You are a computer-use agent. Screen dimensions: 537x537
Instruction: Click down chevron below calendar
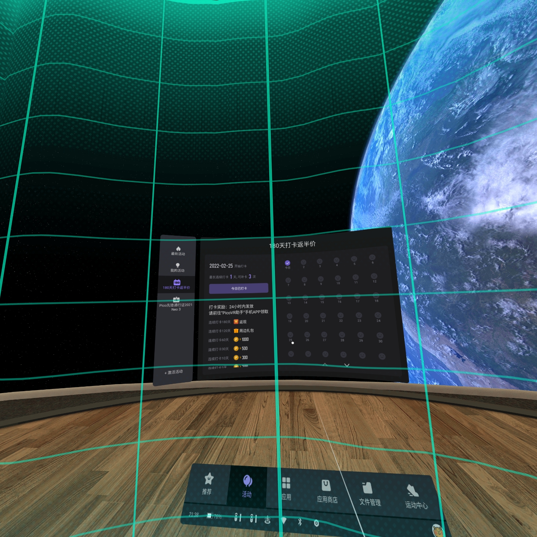tap(347, 365)
